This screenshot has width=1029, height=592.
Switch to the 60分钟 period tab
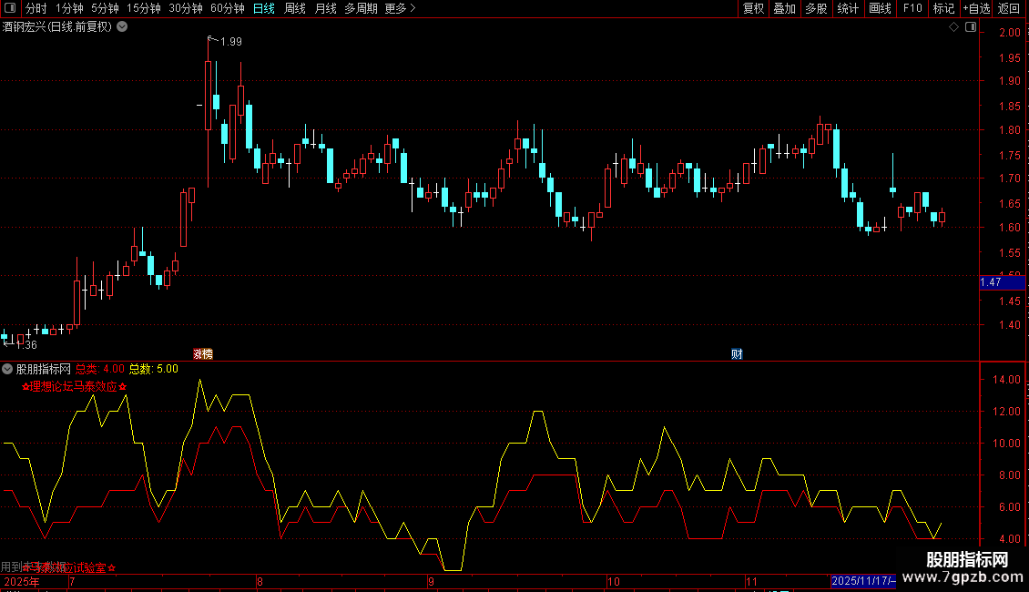[227, 8]
